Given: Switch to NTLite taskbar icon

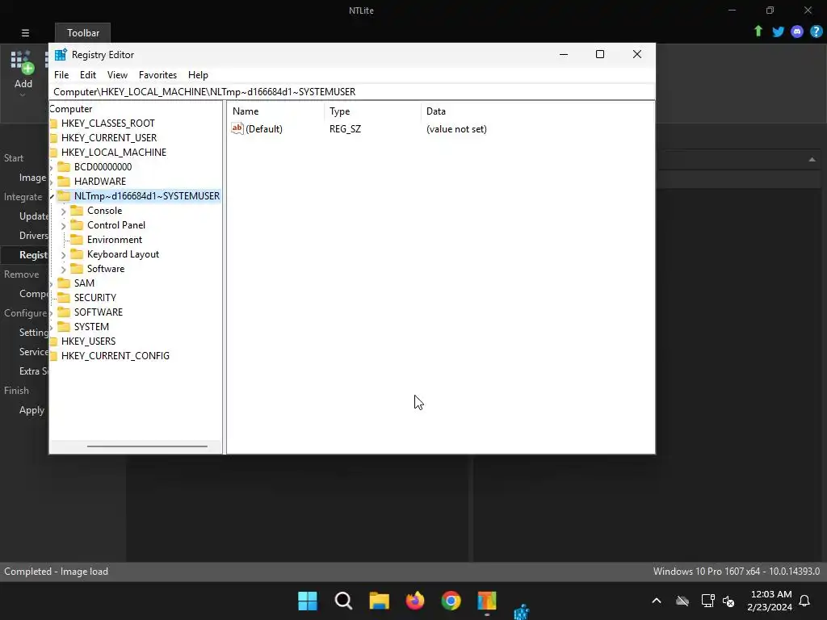Looking at the screenshot, I should pyautogui.click(x=487, y=601).
